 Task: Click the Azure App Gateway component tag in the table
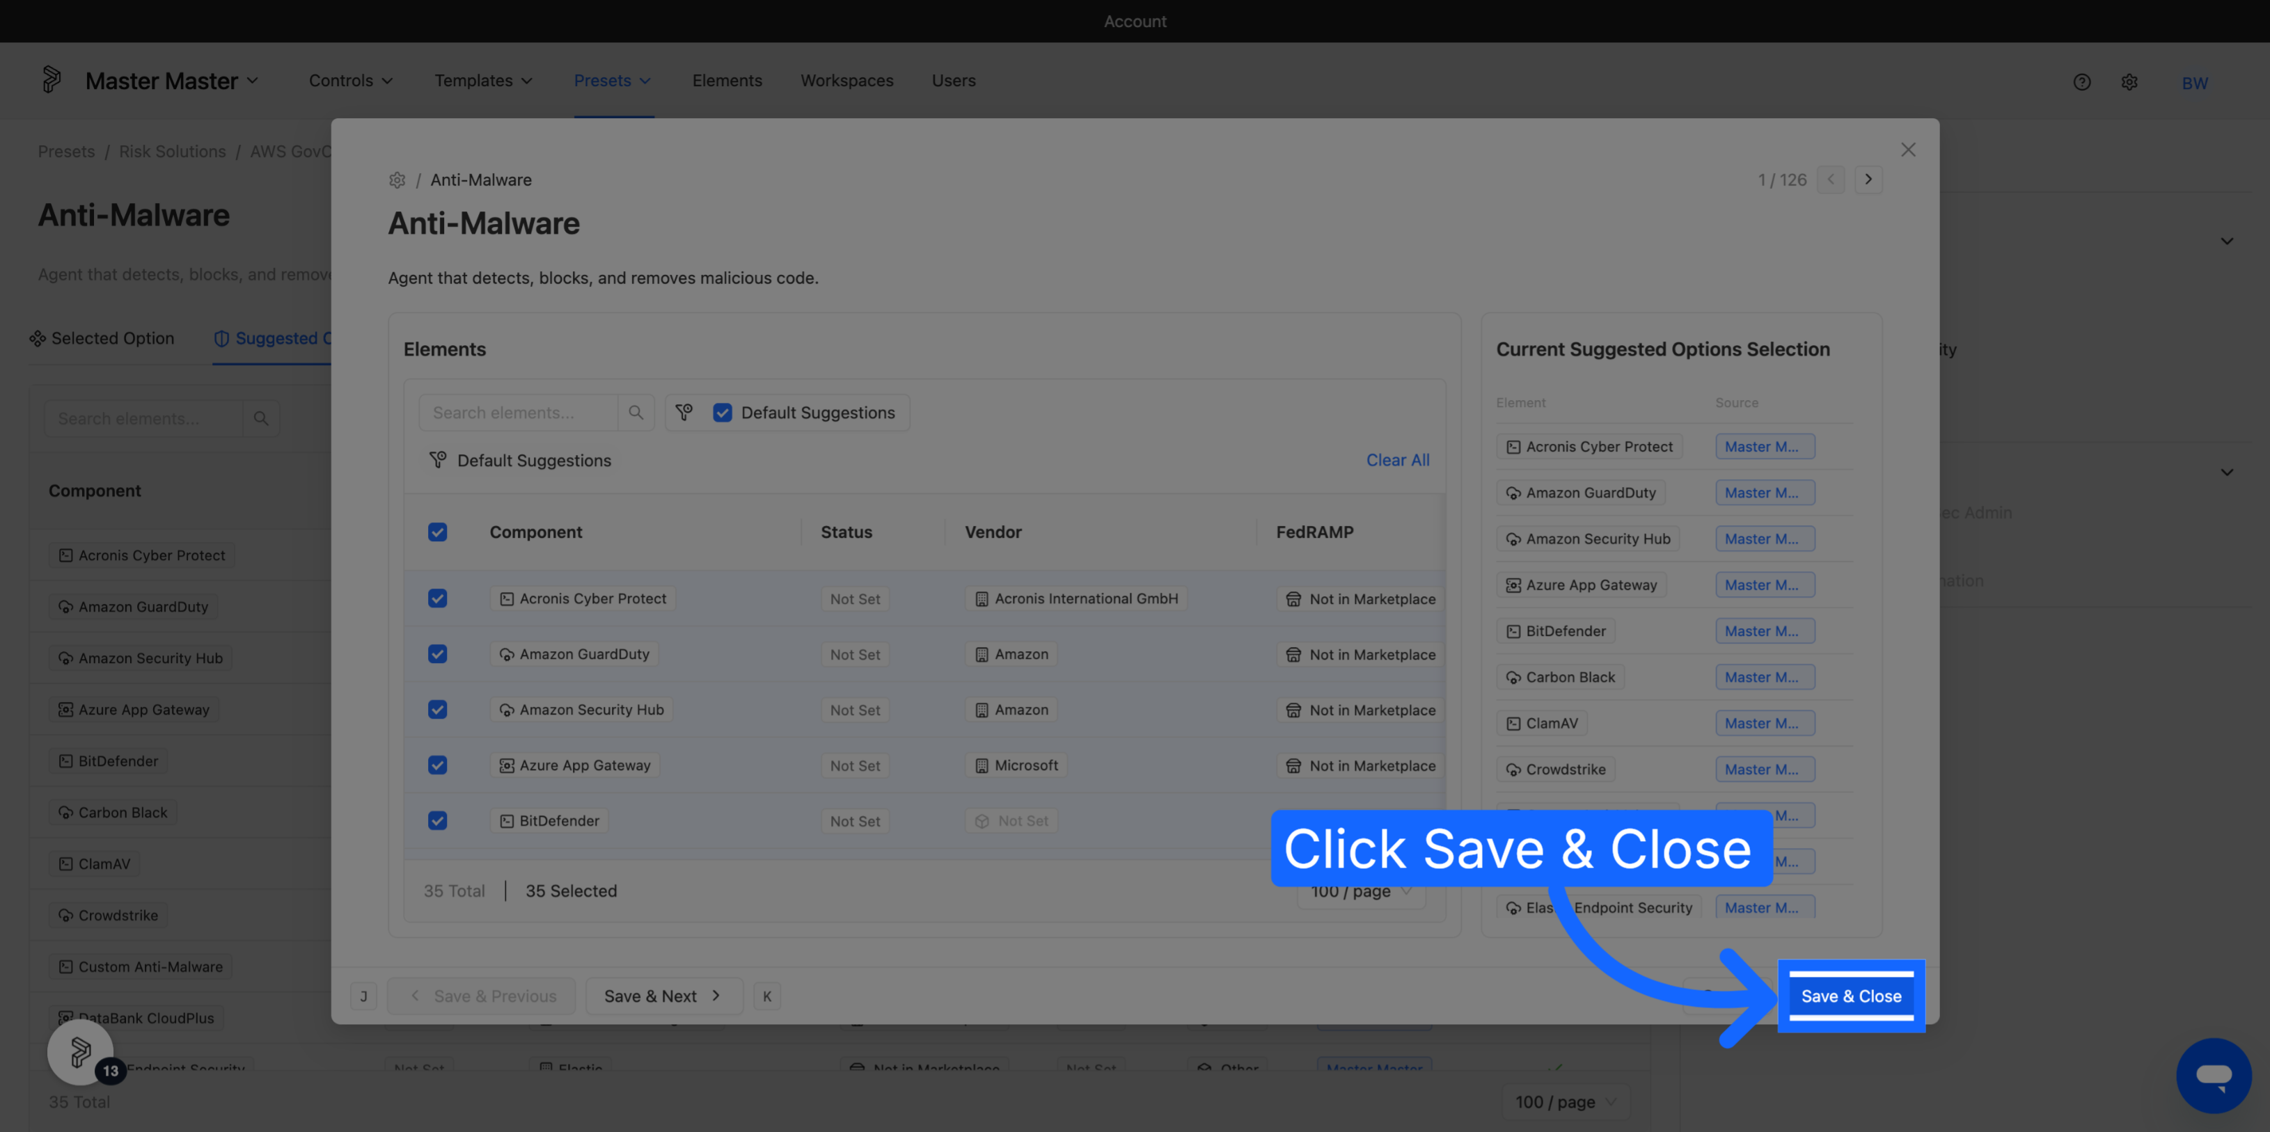574,765
